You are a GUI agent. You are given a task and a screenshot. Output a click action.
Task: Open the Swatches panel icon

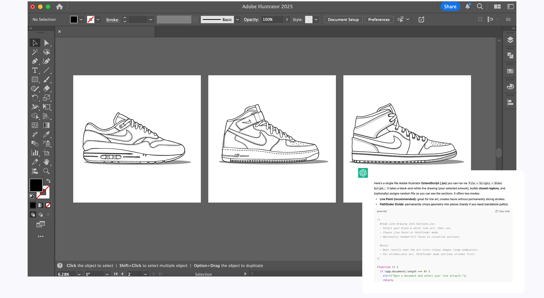point(510,71)
